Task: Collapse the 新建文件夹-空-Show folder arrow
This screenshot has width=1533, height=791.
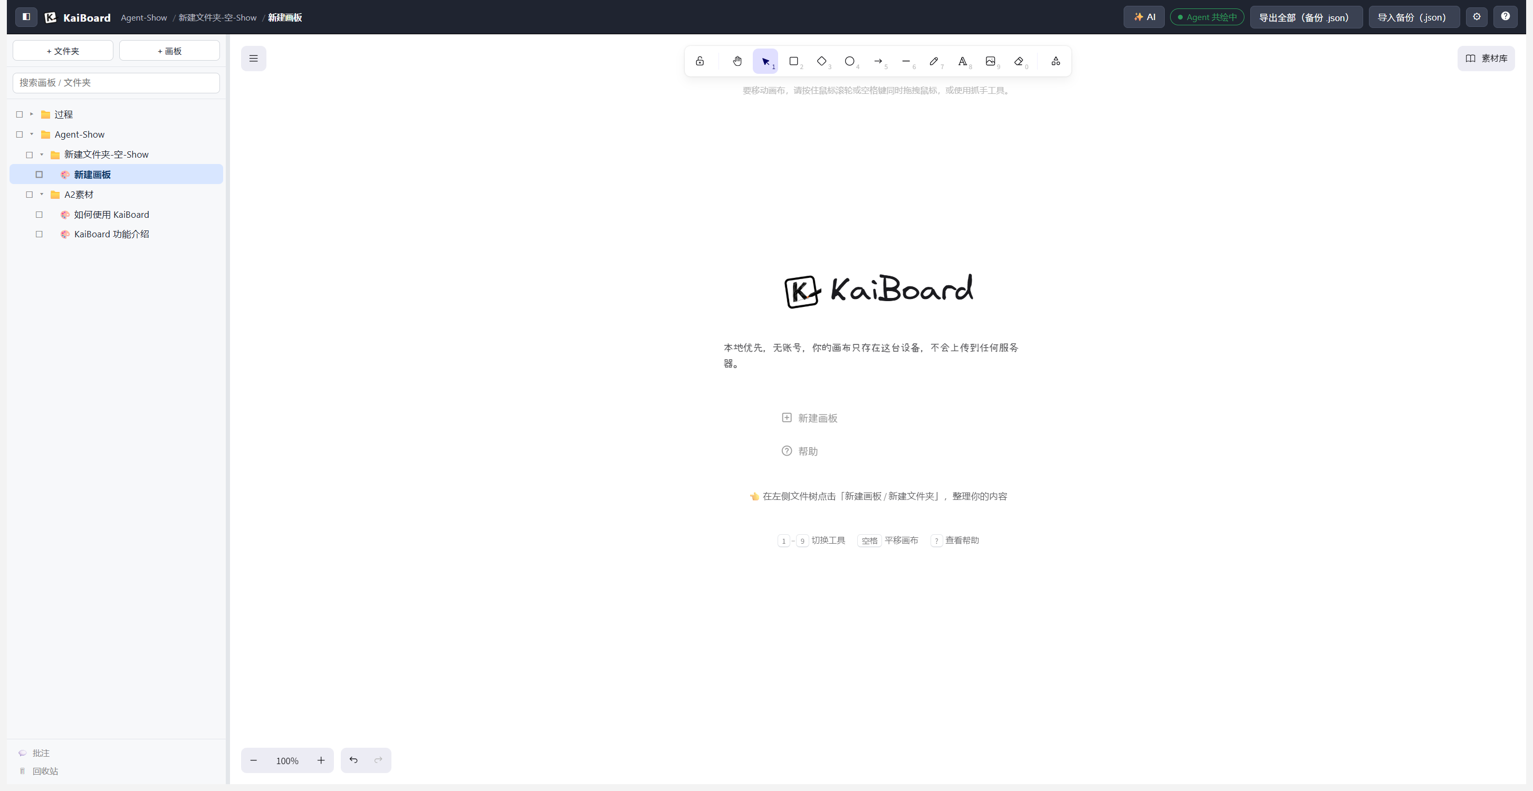Action: pyautogui.click(x=42, y=155)
